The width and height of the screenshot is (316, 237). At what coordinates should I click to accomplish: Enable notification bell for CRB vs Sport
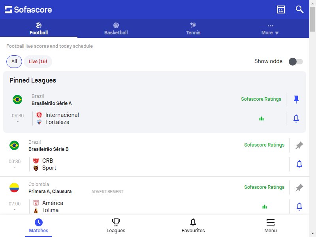[x=299, y=164]
